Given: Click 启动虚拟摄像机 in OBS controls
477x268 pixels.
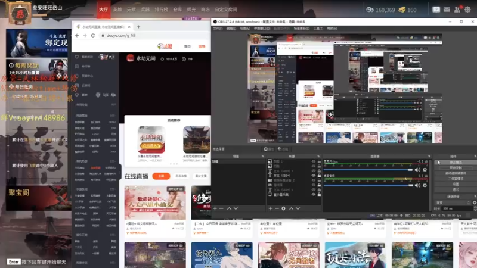Looking at the screenshot, I should click(456, 173).
